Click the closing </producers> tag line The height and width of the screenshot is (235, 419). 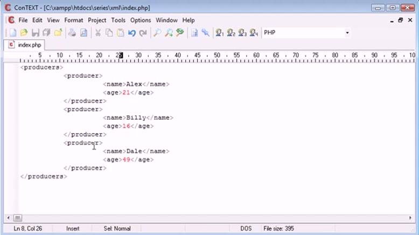pos(44,177)
